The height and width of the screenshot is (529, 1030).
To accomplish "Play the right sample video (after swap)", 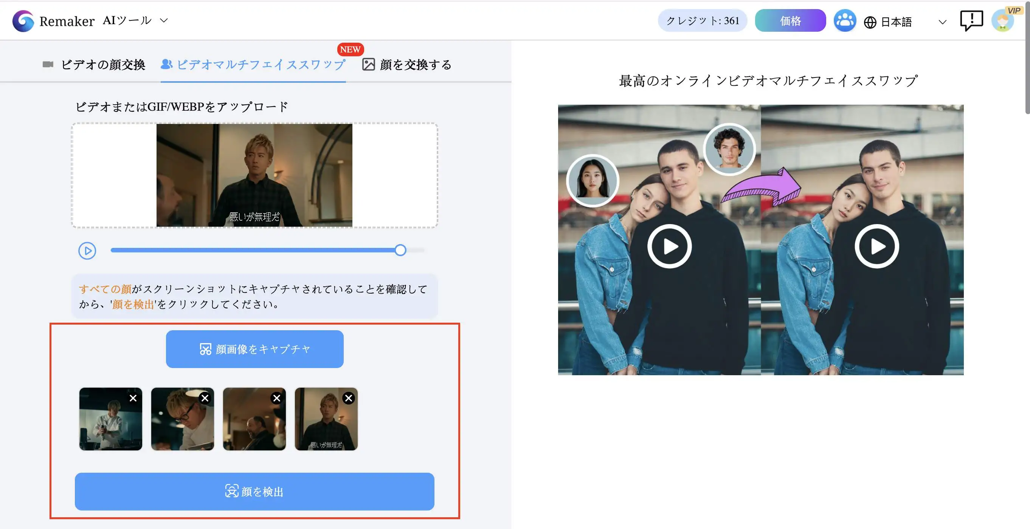I will click(877, 246).
